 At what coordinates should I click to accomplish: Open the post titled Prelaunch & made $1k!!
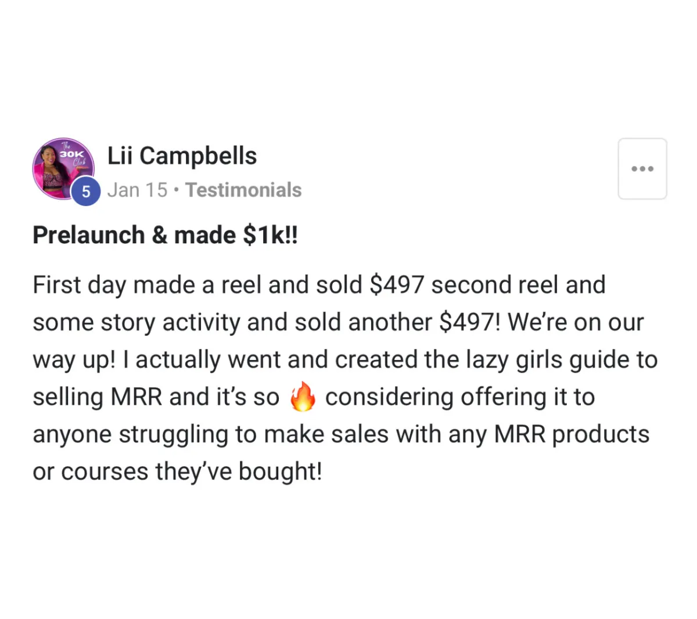165,235
